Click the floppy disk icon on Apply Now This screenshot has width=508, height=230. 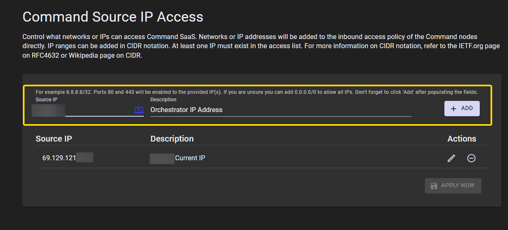[434, 186]
